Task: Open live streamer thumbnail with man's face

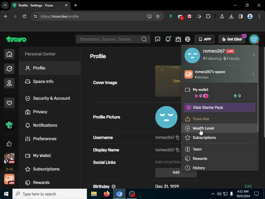Action: pyautogui.click(x=9, y=158)
